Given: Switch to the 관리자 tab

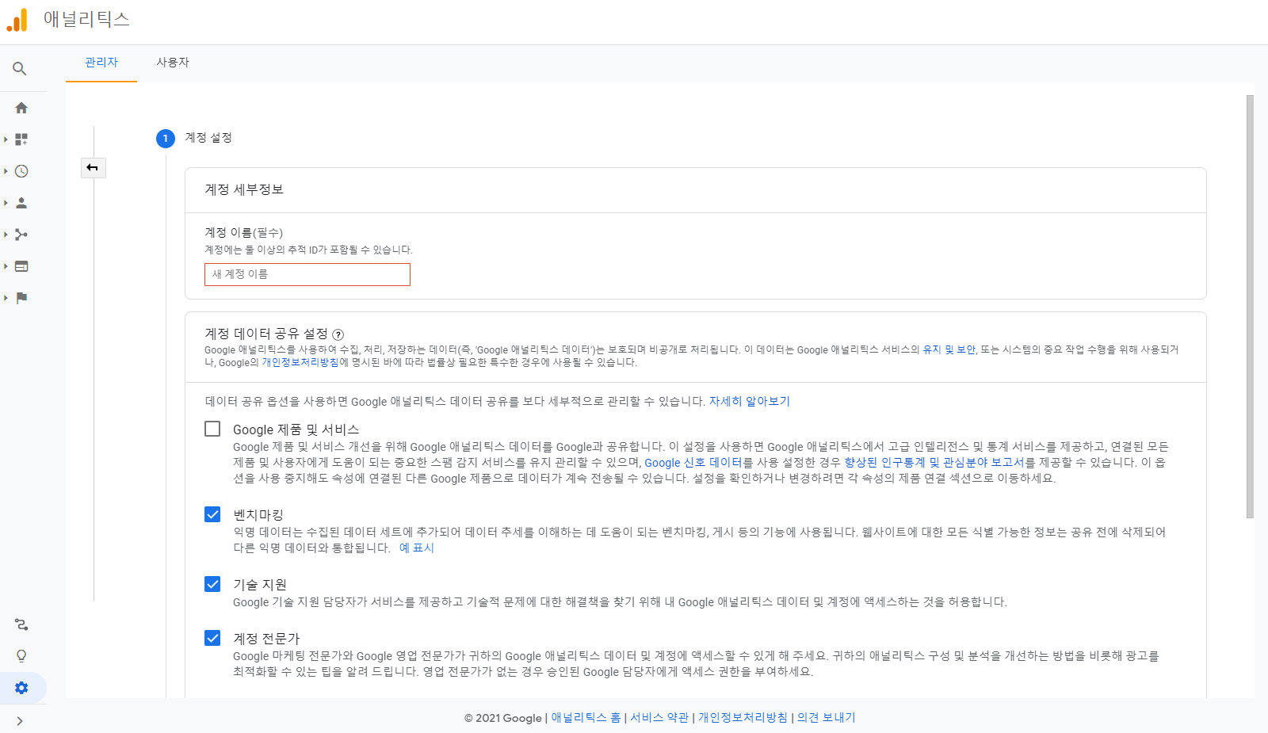Looking at the screenshot, I should [101, 62].
